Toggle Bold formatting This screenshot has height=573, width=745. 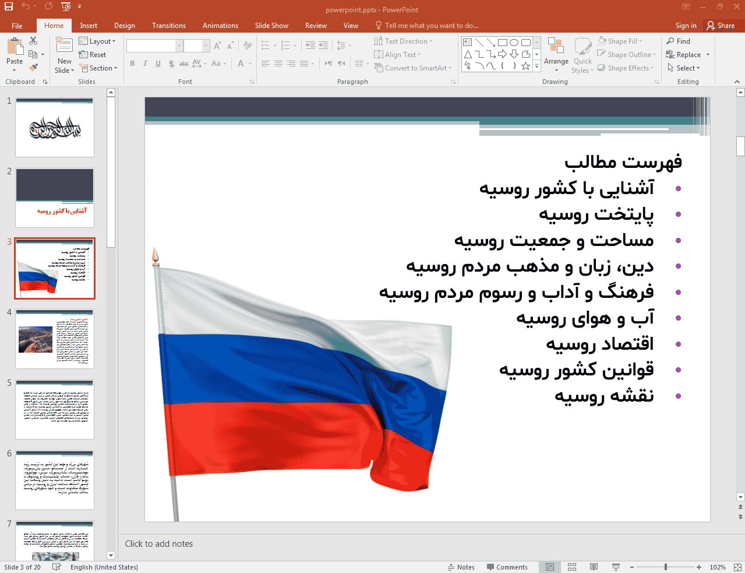132,64
